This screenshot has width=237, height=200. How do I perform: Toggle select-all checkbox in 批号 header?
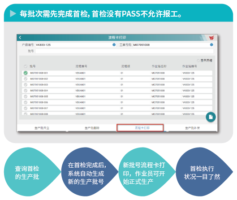click(x=26, y=66)
